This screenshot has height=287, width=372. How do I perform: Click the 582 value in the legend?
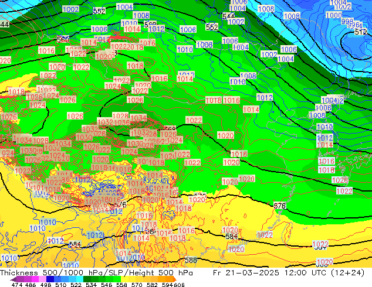coord(152,285)
